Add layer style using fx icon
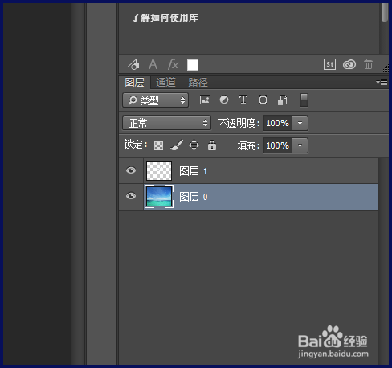The width and height of the screenshot is (392, 368). (173, 64)
